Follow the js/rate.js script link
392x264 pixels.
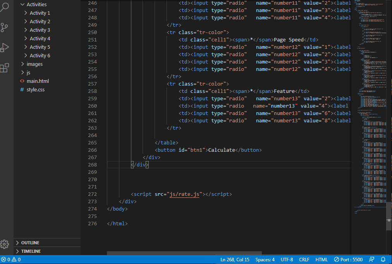184,194
